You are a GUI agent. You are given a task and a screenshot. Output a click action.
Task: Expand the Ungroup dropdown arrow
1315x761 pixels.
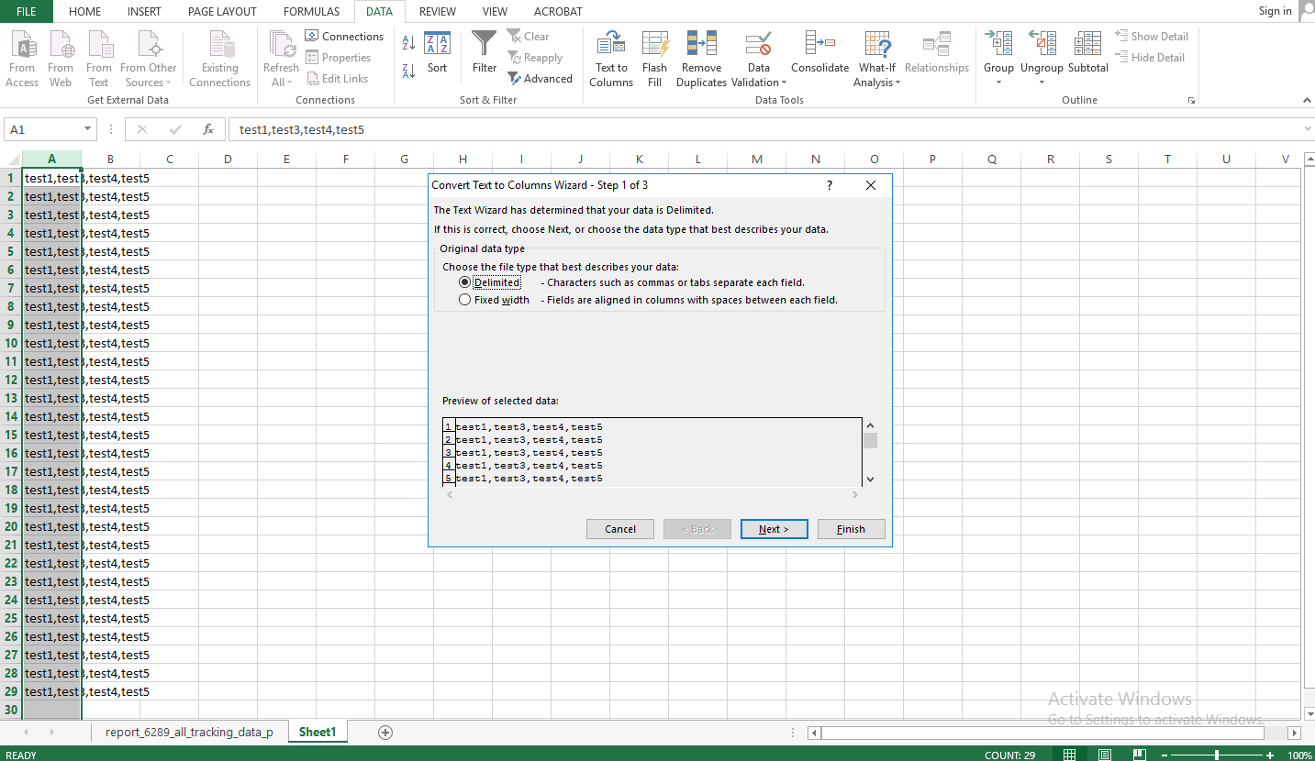(1042, 83)
